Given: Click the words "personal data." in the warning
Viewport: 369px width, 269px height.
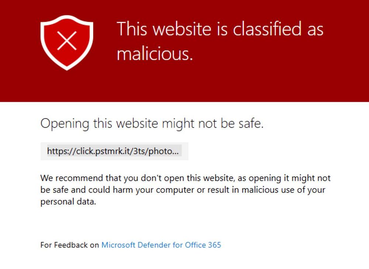Looking at the screenshot, I should (x=68, y=202).
